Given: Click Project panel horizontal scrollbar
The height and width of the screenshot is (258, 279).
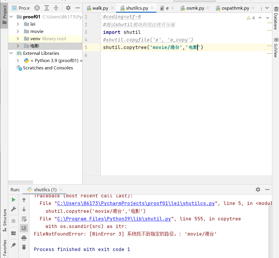Looking at the screenshot, I should (x=21, y=182).
